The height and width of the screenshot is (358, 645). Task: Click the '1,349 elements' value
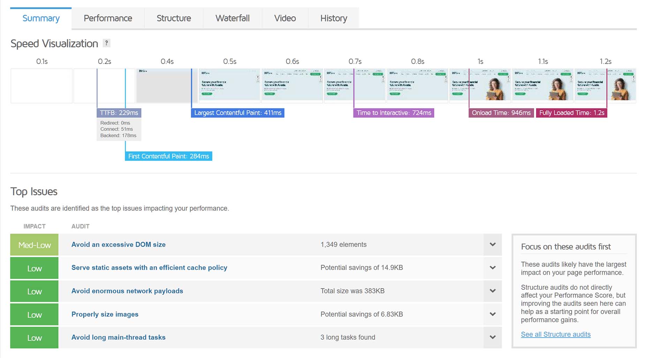pos(343,244)
